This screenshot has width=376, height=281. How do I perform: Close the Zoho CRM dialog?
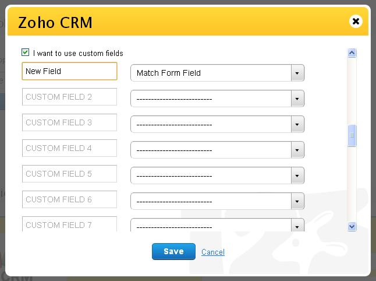pyautogui.click(x=356, y=22)
